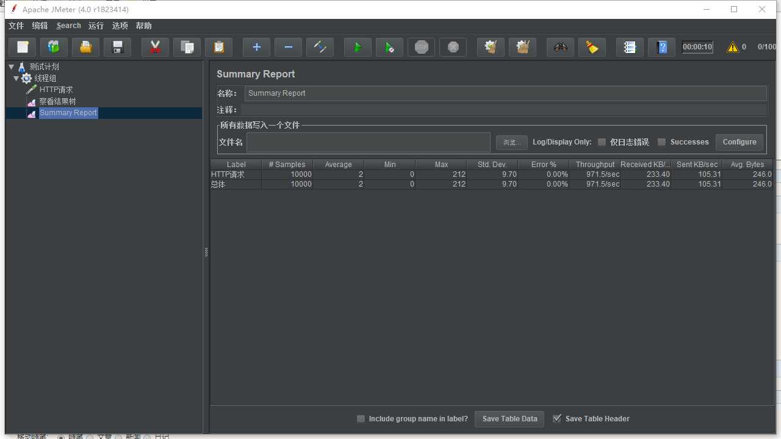The image size is (781, 439).
Task: Click the Throughput column header
Action: click(x=595, y=165)
